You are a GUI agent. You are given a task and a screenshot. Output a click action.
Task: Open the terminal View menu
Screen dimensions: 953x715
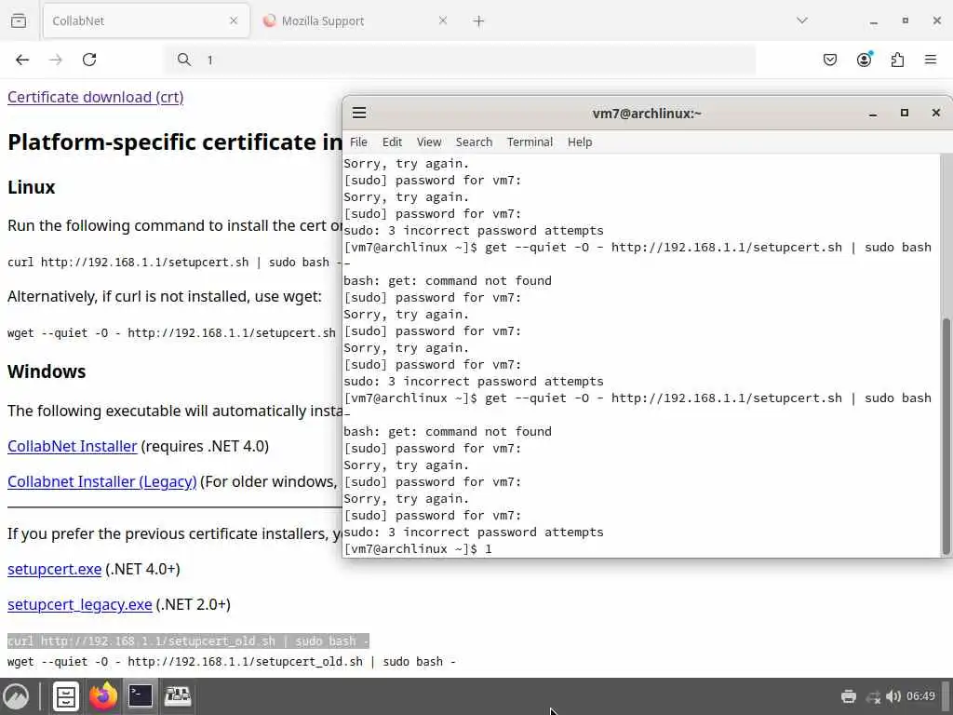[428, 142]
